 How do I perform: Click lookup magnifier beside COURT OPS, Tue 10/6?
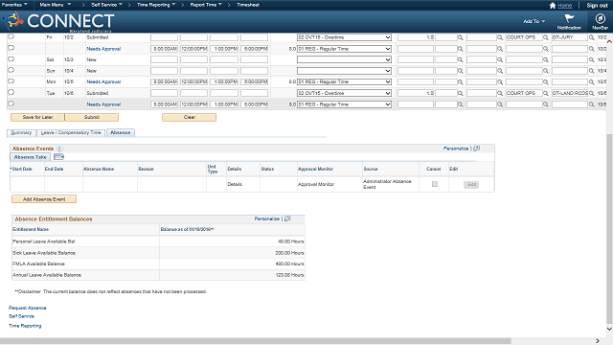click(x=545, y=93)
